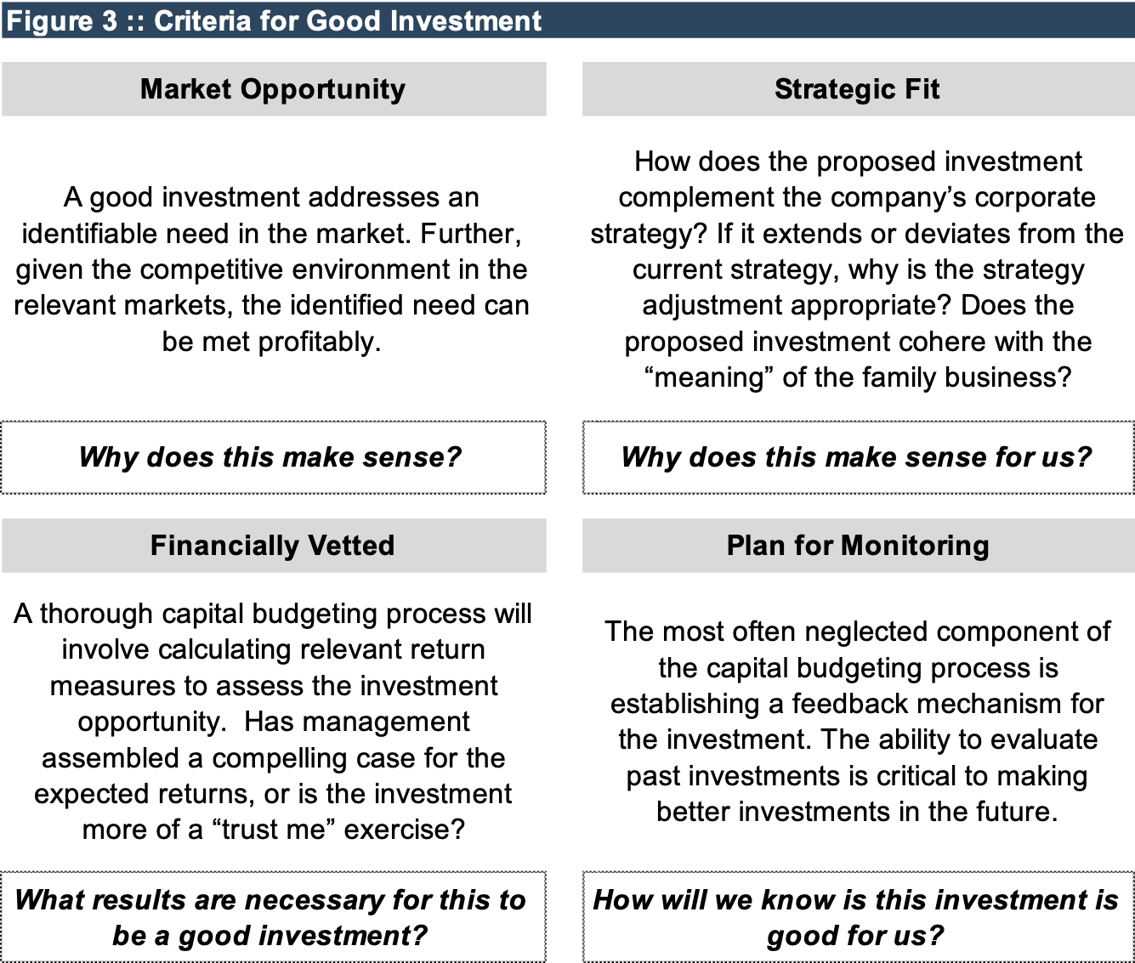This screenshot has width=1135, height=963.
Task: Click black content area under Market Opportunity
Action: click(273, 268)
